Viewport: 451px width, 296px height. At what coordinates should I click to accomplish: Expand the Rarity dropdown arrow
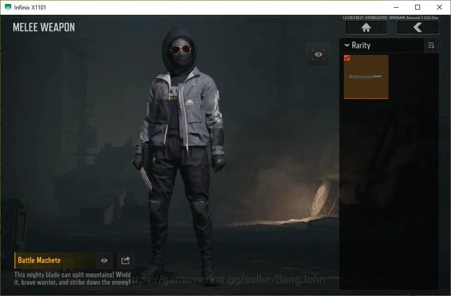(346, 45)
